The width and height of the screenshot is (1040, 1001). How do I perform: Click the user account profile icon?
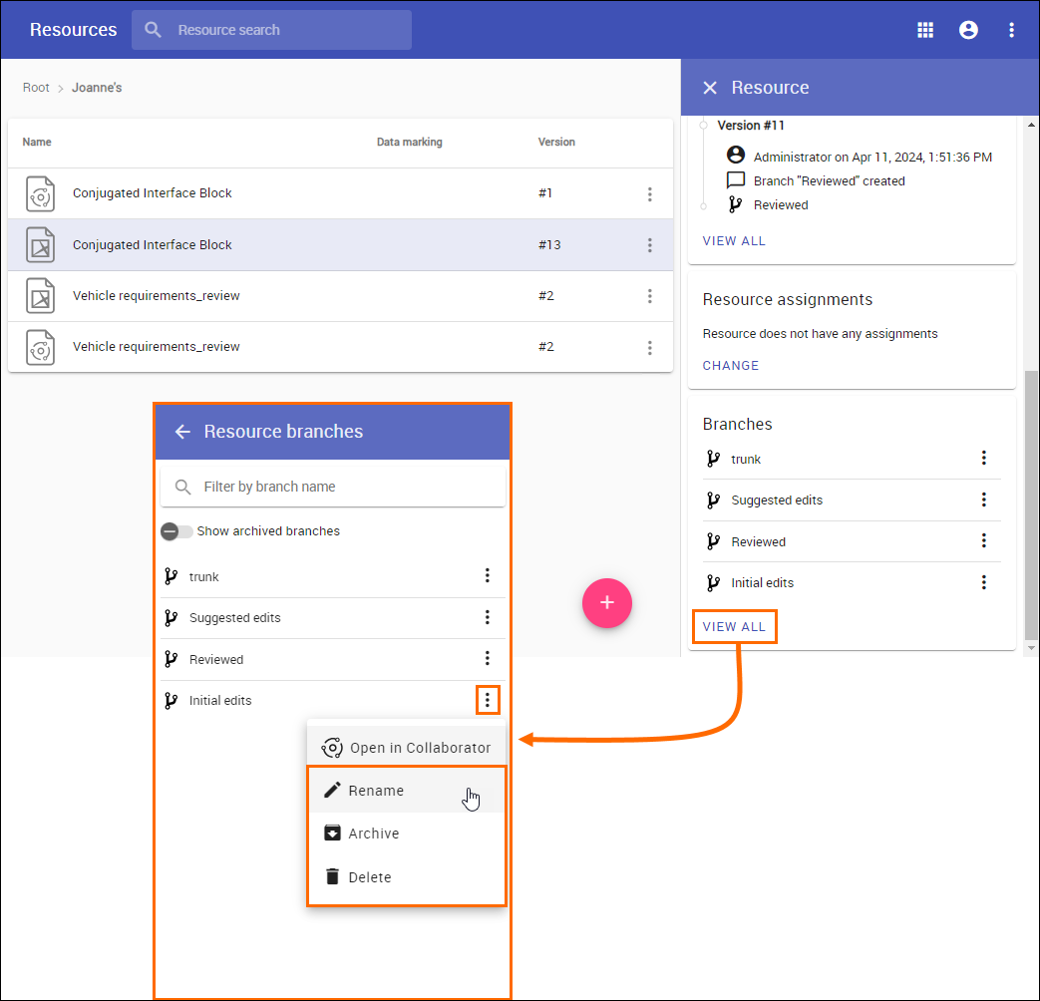click(x=968, y=30)
